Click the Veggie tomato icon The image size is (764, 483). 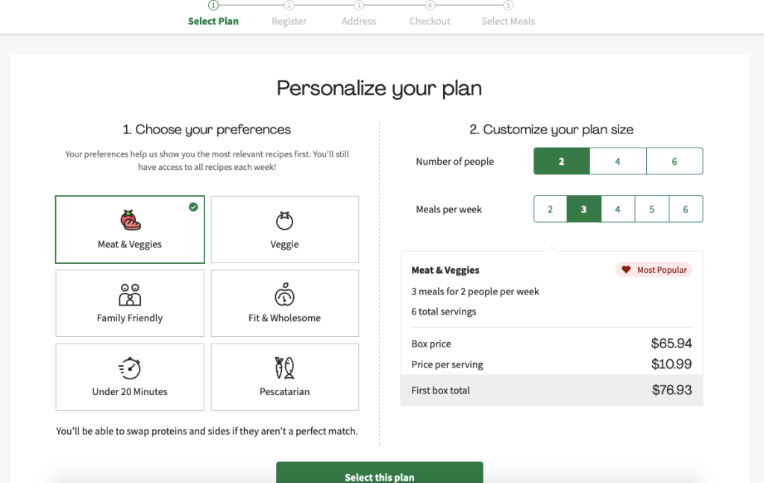pos(284,221)
